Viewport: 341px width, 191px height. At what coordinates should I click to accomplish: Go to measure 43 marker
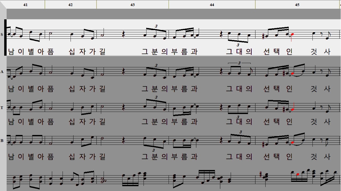coord(133,5)
